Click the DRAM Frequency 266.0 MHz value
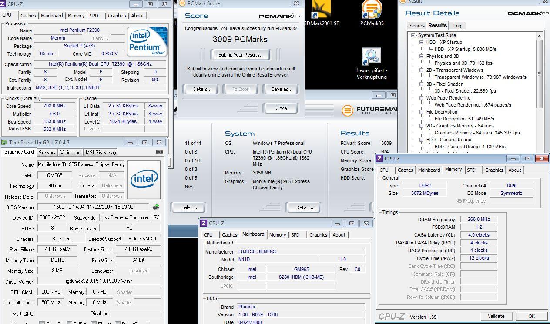The width and height of the screenshot is (550, 324). click(479, 220)
